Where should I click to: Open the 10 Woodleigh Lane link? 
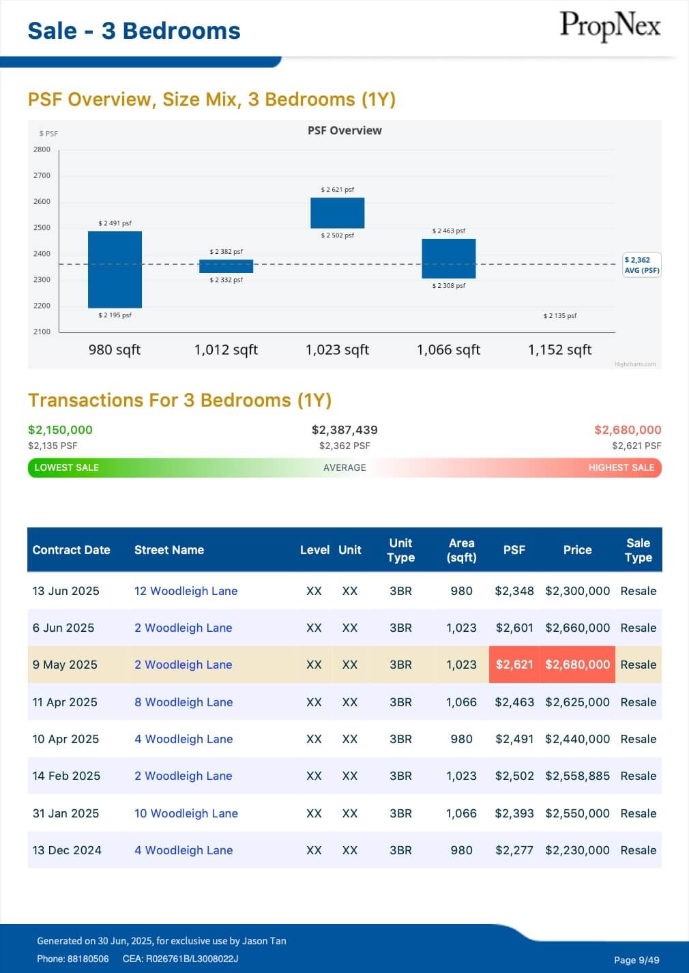(186, 813)
